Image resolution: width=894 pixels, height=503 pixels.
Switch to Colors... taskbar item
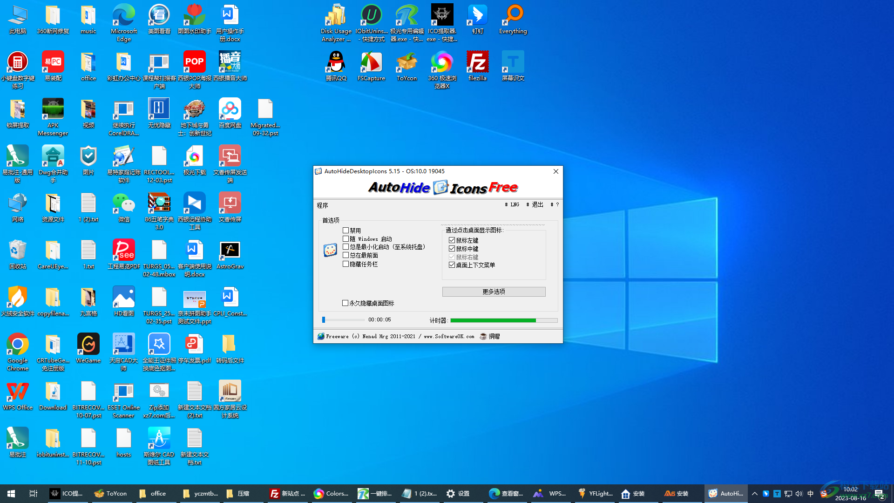click(331, 494)
